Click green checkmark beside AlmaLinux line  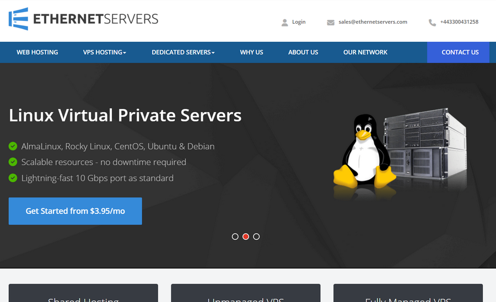tap(13, 146)
